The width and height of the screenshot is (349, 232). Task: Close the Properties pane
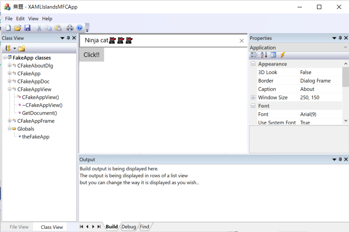pyautogui.click(x=346, y=38)
